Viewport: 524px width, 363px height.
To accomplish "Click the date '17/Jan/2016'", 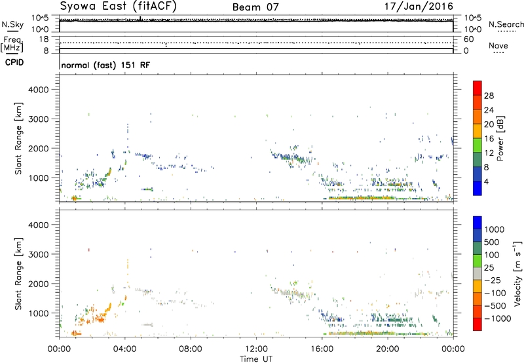I will point(419,7).
